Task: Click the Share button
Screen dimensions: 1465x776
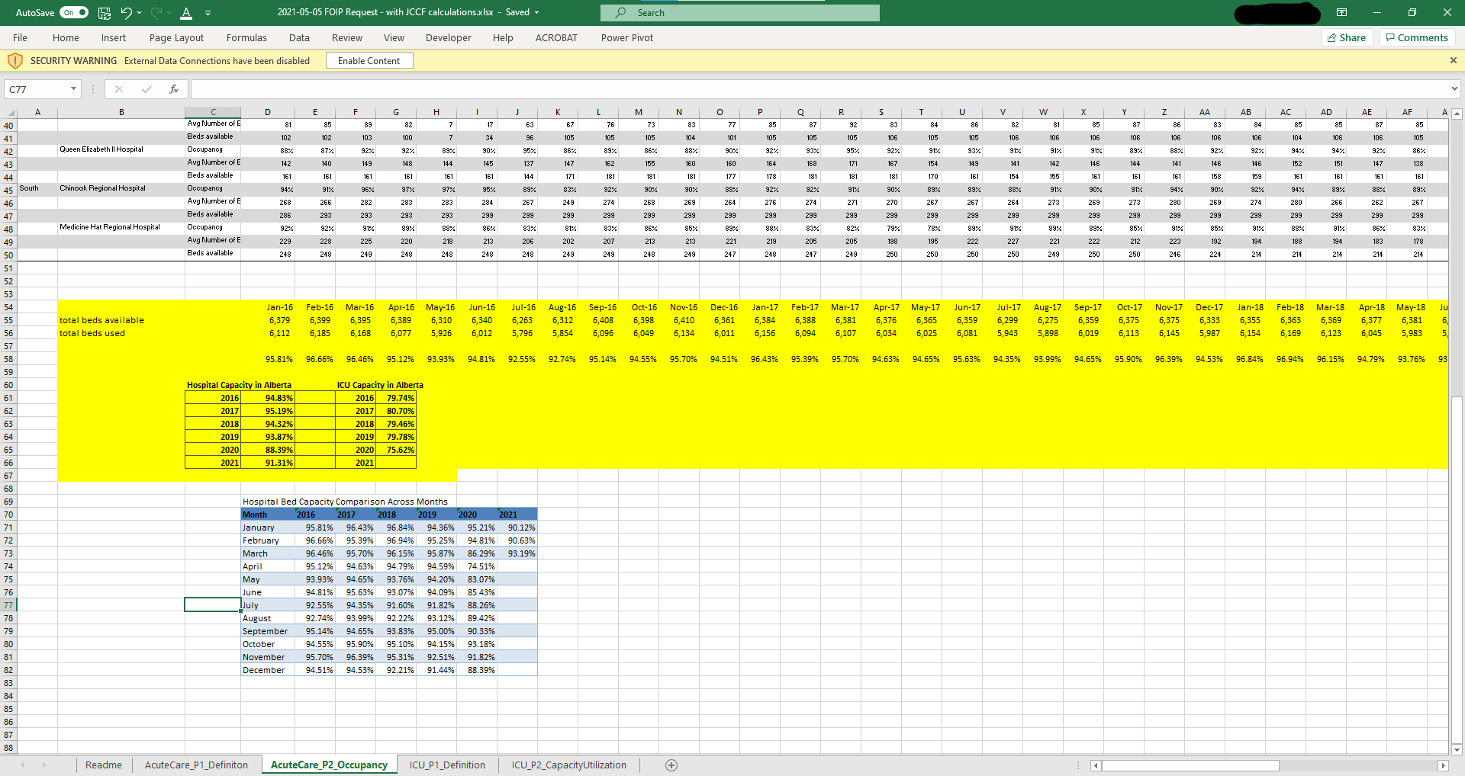Action: (x=1347, y=37)
